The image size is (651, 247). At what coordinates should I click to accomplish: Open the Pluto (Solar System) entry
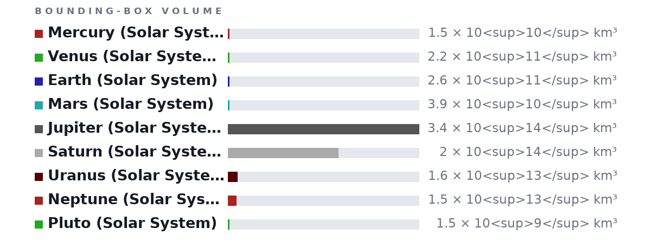pyautogui.click(x=132, y=224)
